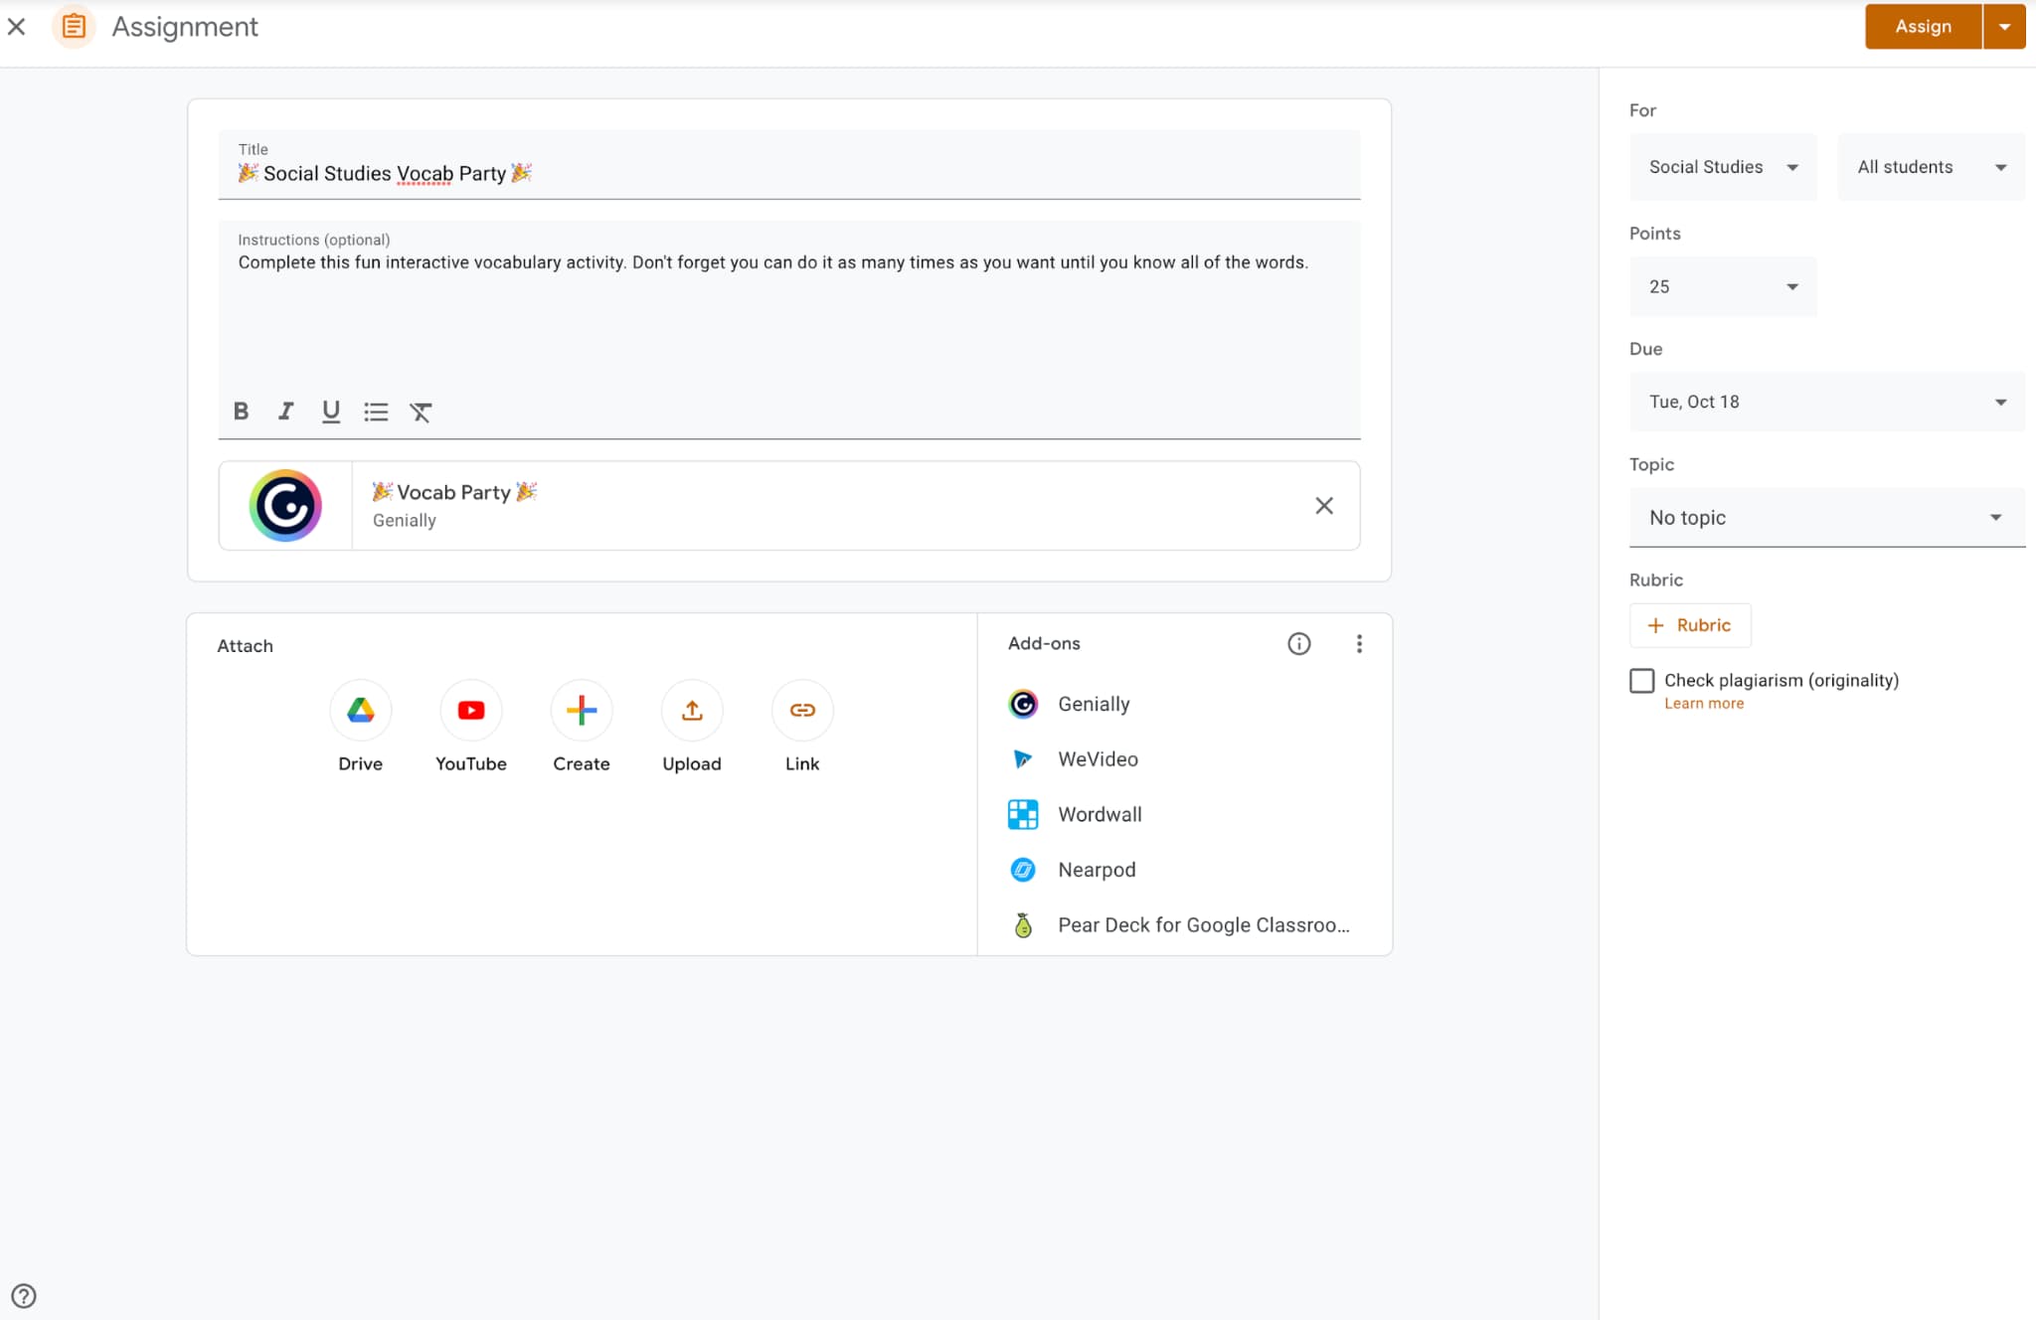This screenshot has width=2036, height=1320.
Task: Remove the Vocab Party Genially attachment
Action: 1324,506
